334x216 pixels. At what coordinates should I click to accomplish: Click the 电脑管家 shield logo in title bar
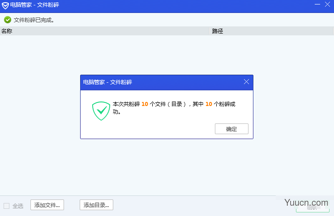click(x=5, y=5)
